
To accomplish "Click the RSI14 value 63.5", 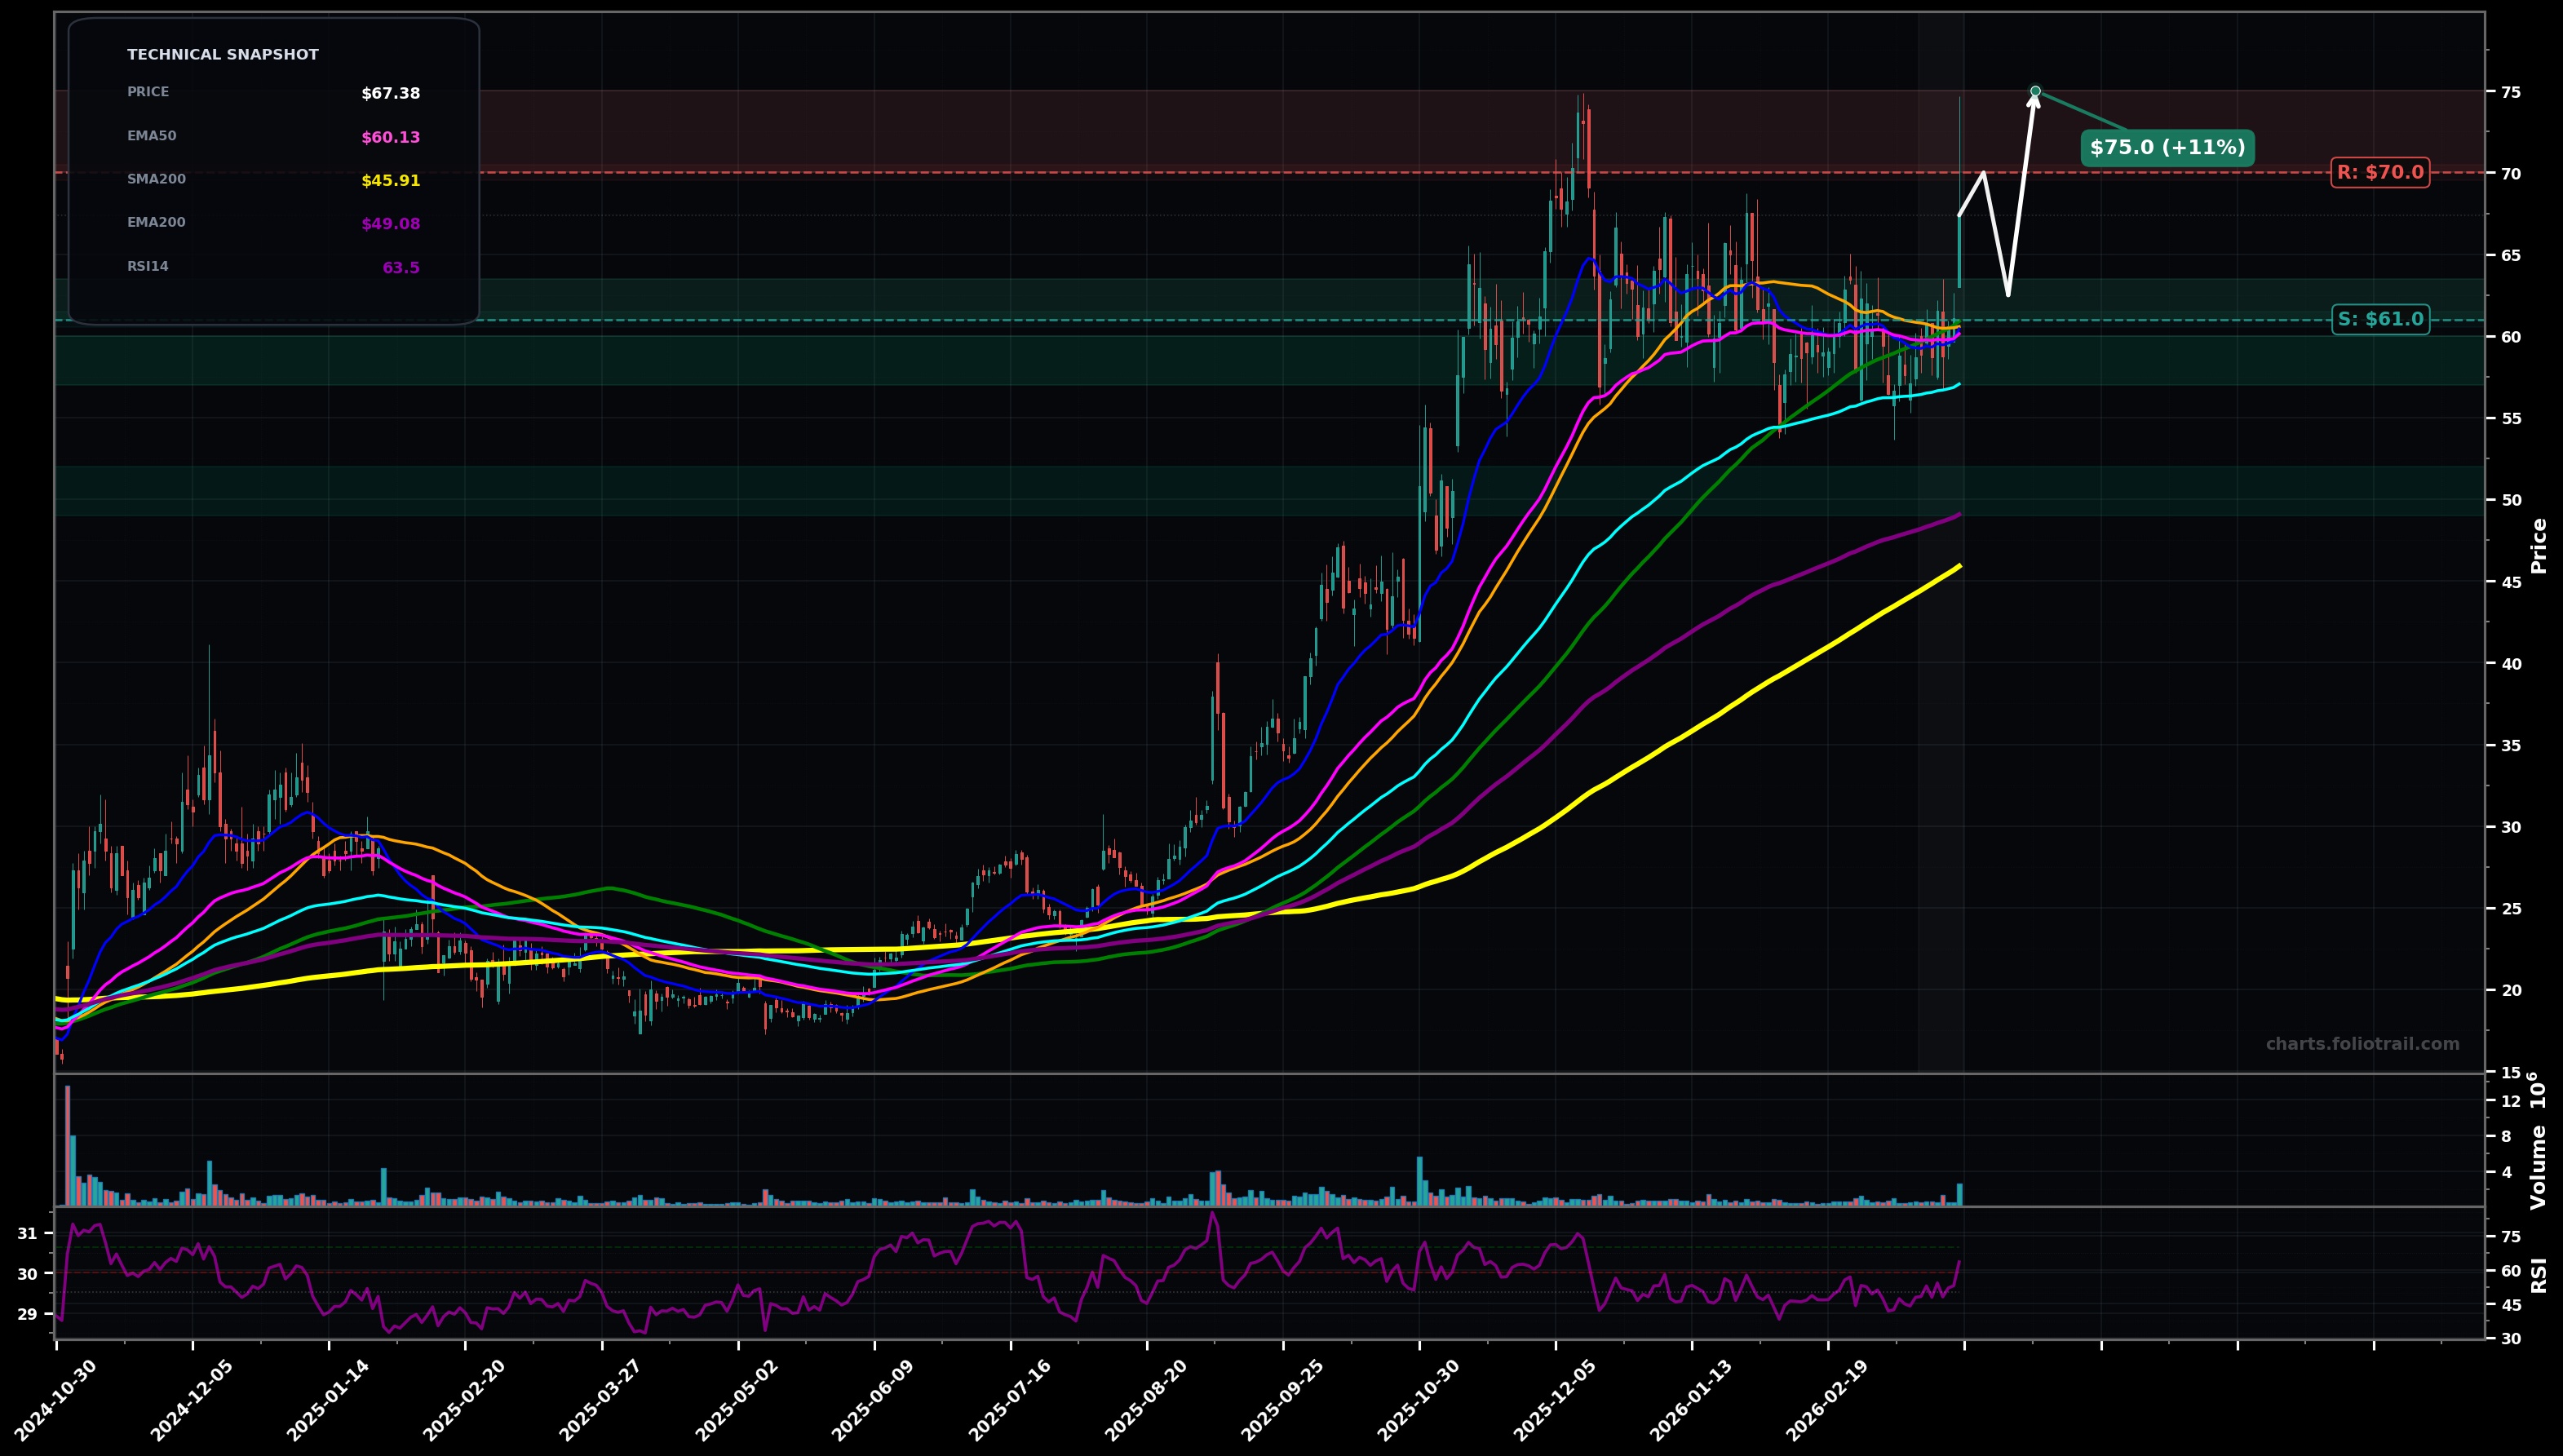I will tap(400, 268).
